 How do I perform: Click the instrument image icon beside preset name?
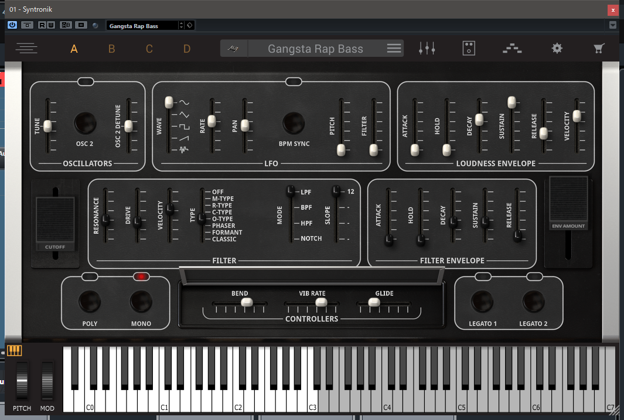point(233,49)
